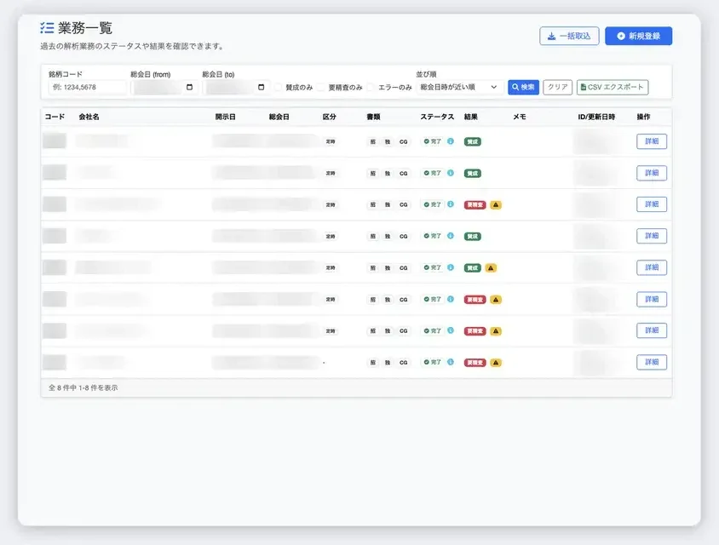Focus the 総会日 (from) date field
The image size is (719, 545).
164,87
